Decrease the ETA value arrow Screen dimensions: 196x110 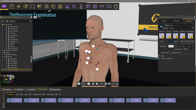(184, 46)
